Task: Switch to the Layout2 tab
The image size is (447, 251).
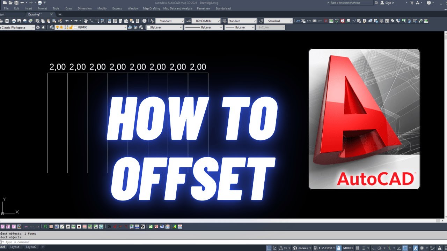Action: pos(31,247)
